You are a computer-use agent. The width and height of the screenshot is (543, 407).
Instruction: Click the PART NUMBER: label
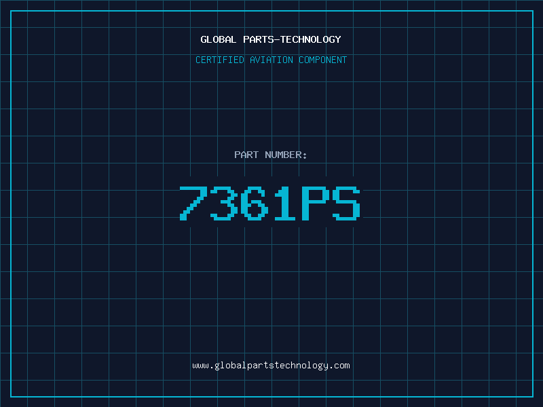tap(270, 155)
